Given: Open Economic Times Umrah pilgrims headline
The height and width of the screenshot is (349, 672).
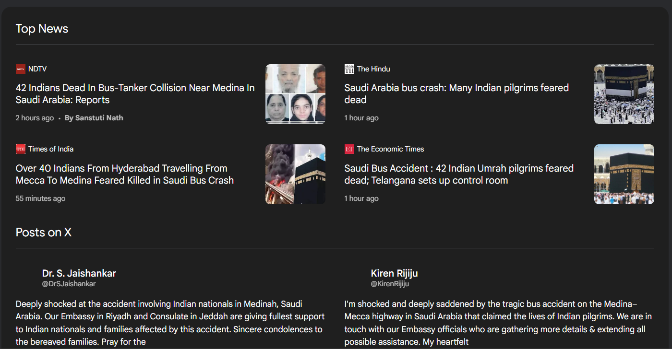Looking at the screenshot, I should pos(458,174).
